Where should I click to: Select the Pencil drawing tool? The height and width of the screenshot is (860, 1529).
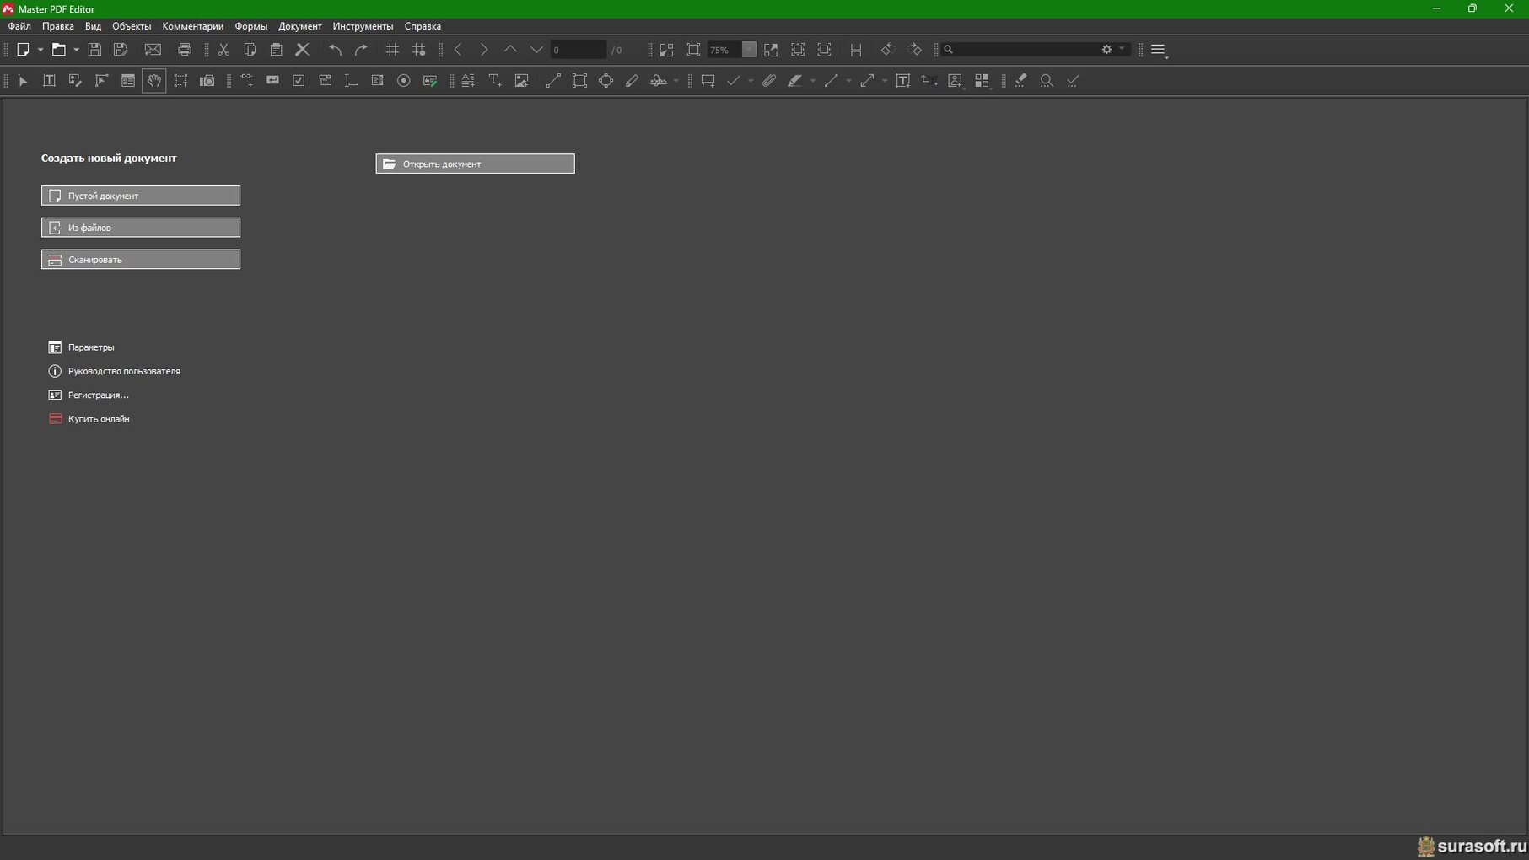tap(632, 81)
